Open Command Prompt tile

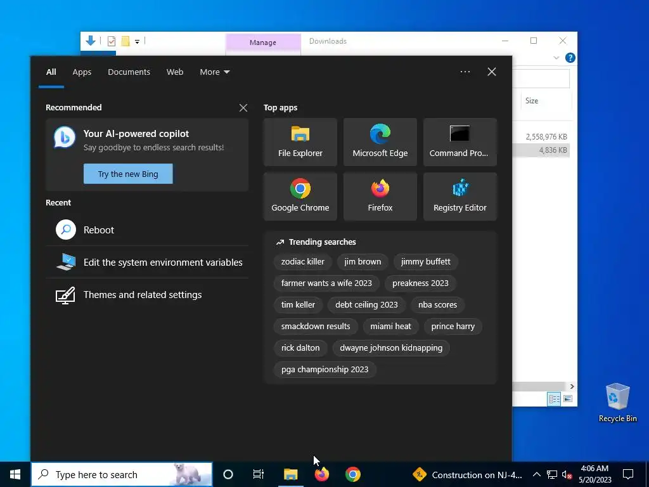460,142
